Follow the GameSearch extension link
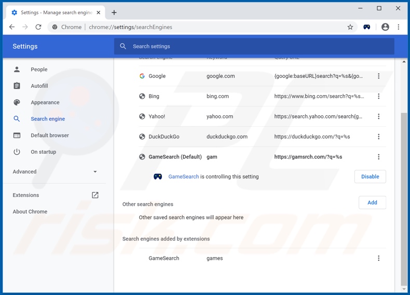This screenshot has height=295, width=410. tap(184, 177)
